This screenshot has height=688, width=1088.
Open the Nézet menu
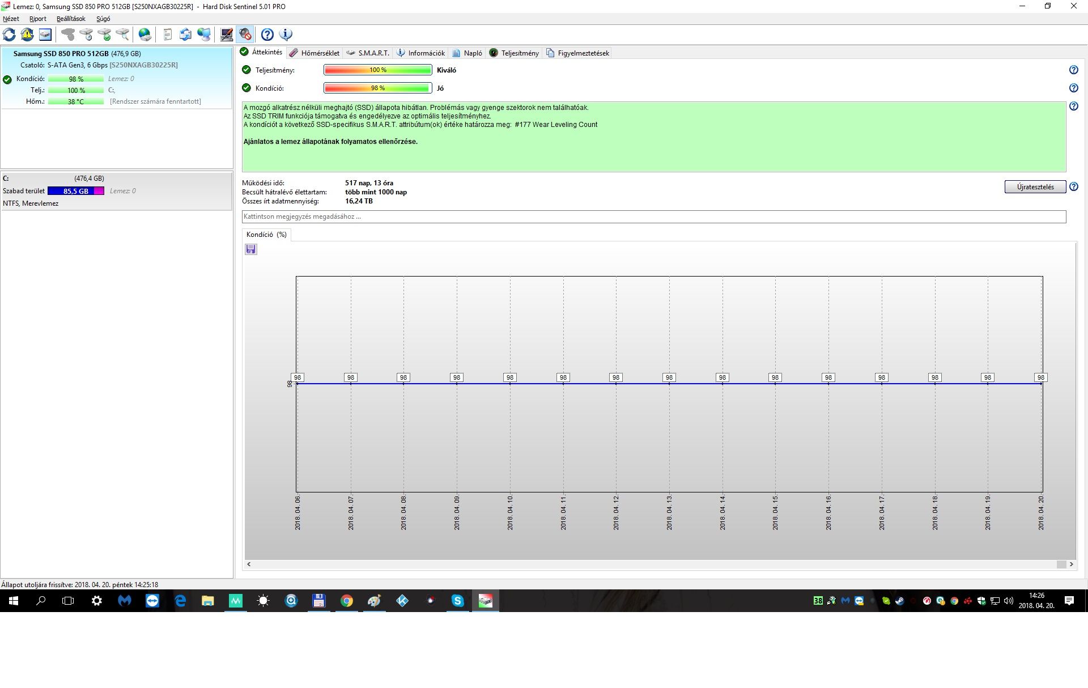coord(11,19)
